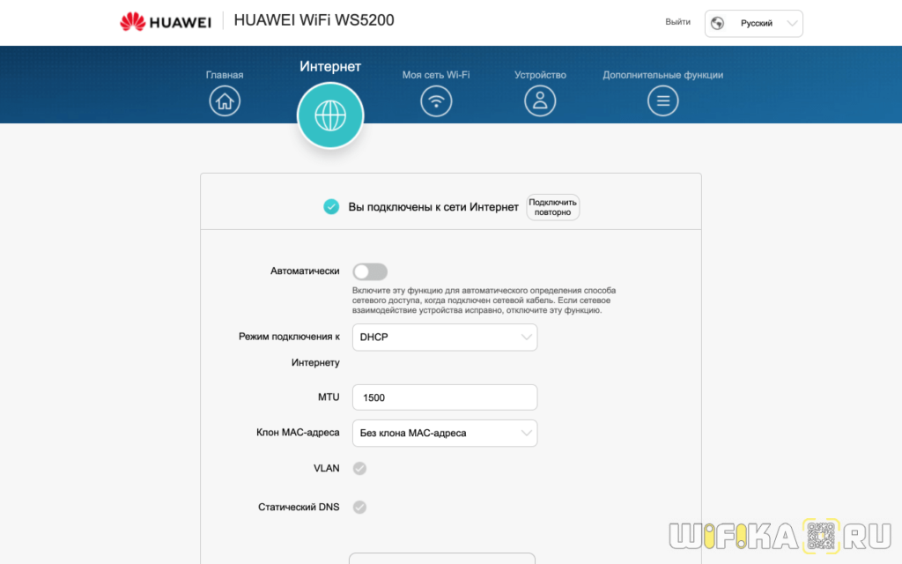Open the DHCP connection mode dropdown
This screenshot has width=902, height=564.
pos(445,337)
